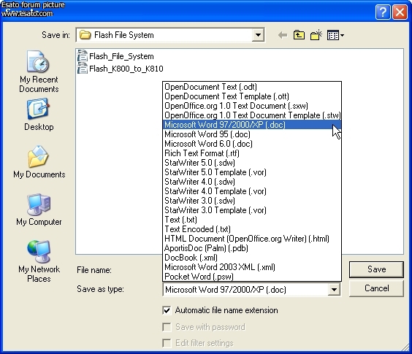Pick OpenOffice.org 1.0 Text Document Template (.stw)

252,115
